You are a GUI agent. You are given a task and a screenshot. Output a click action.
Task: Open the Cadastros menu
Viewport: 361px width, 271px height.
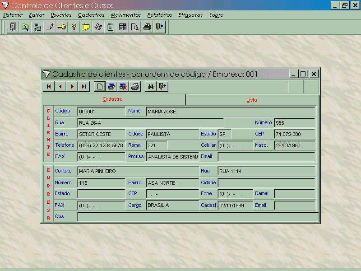[91, 15]
